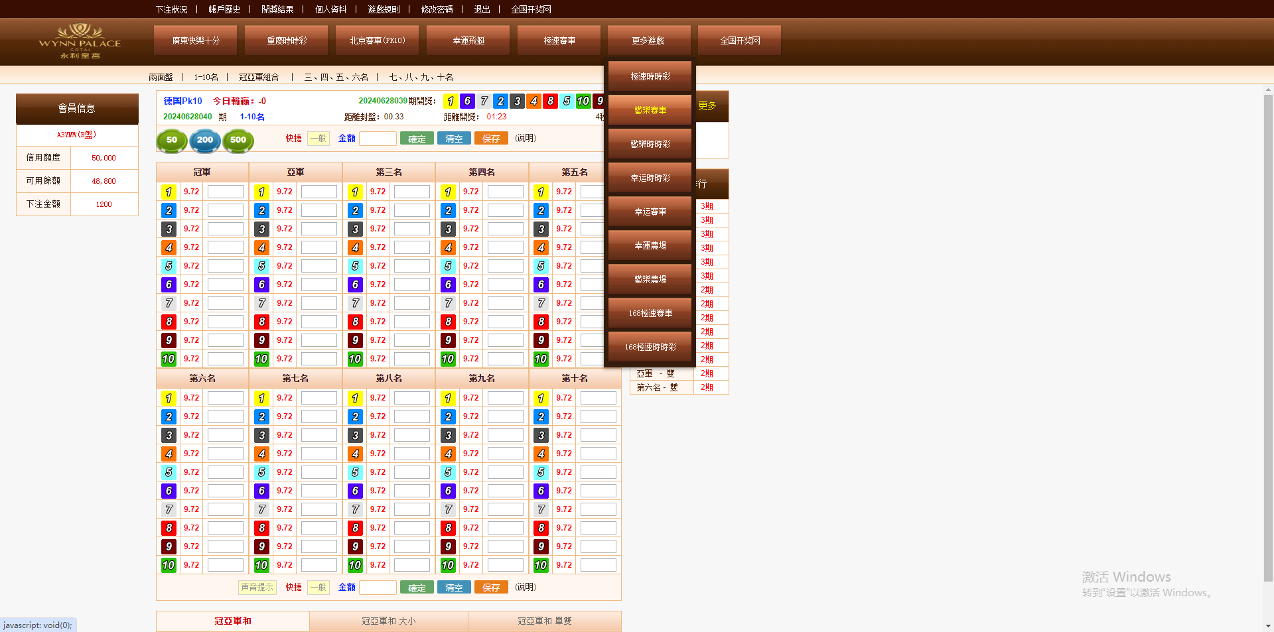Click the Wynn Palace logo

(80, 41)
